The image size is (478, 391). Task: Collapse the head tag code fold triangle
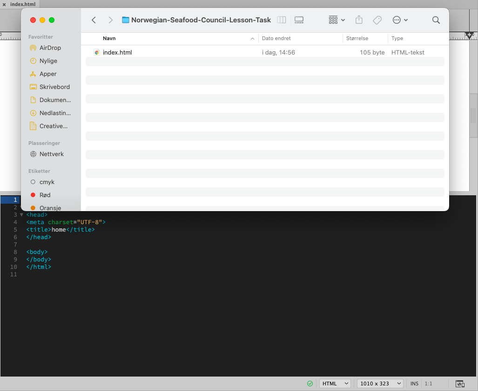pyautogui.click(x=21, y=215)
